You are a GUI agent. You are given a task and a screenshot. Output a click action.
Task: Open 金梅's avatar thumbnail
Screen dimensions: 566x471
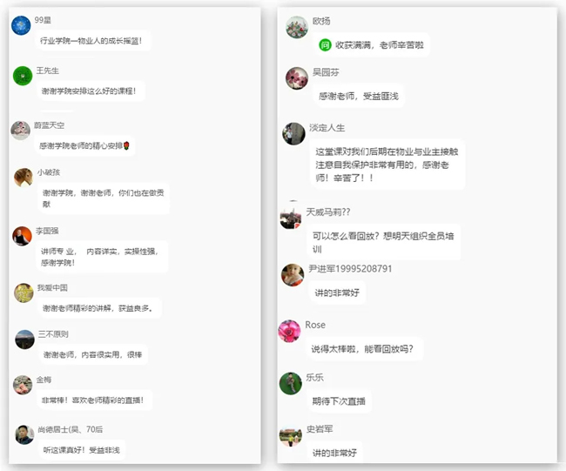pos(23,385)
